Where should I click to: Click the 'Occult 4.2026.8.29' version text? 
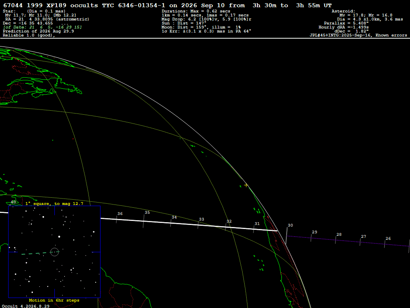26,306
